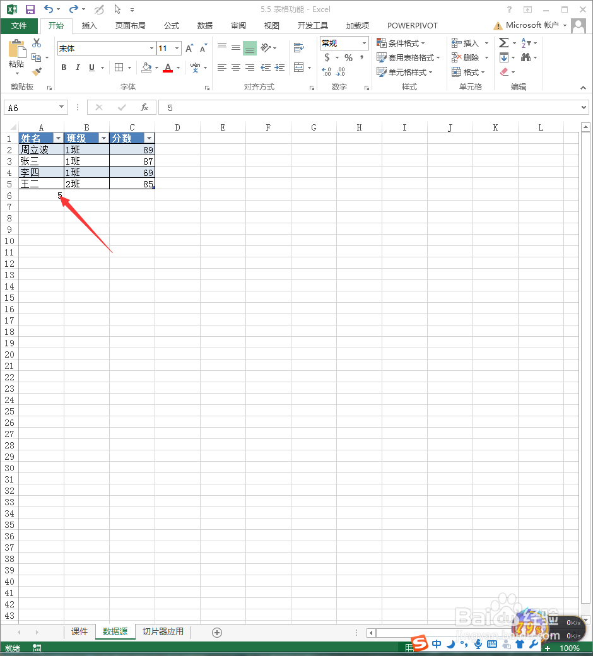Open 分数 column filter dropdown
The image size is (593, 656).
coord(149,139)
